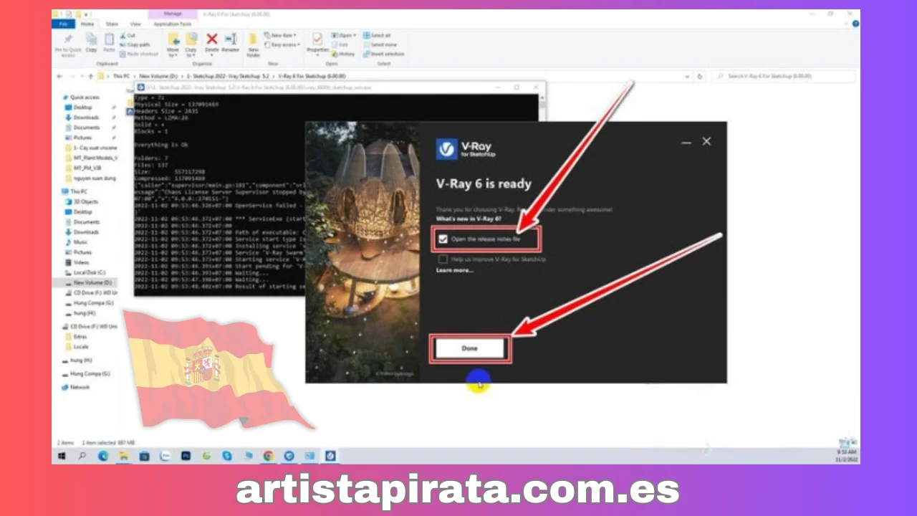Select nguyen xuan dung folder in sidebar
This screenshot has height=516, width=917.
[94, 178]
